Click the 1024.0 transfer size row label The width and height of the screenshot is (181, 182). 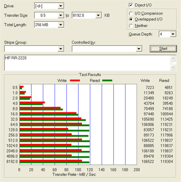(x=12, y=146)
